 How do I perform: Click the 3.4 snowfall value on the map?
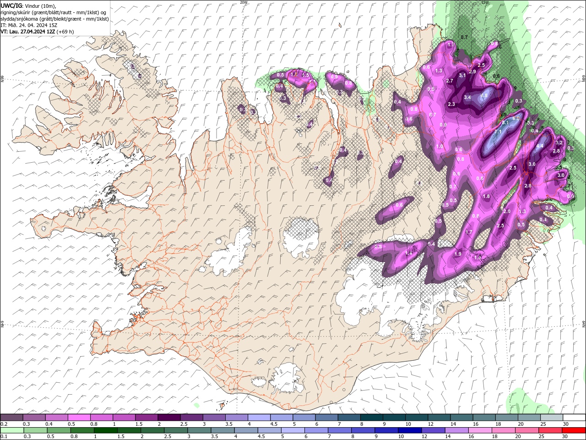[x=467, y=97]
